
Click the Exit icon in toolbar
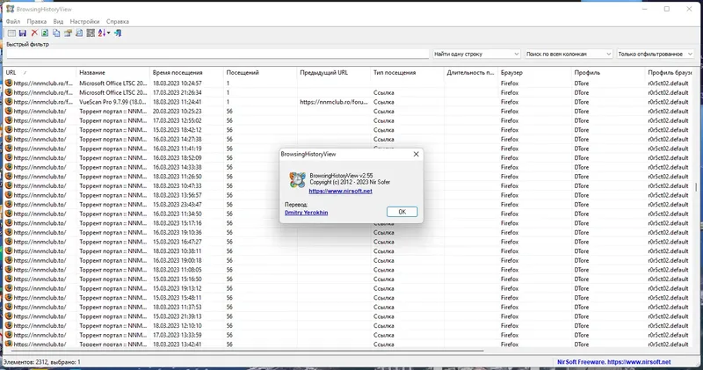pyautogui.click(x=118, y=33)
